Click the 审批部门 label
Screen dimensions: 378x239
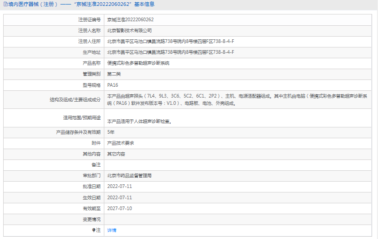coord(92,176)
